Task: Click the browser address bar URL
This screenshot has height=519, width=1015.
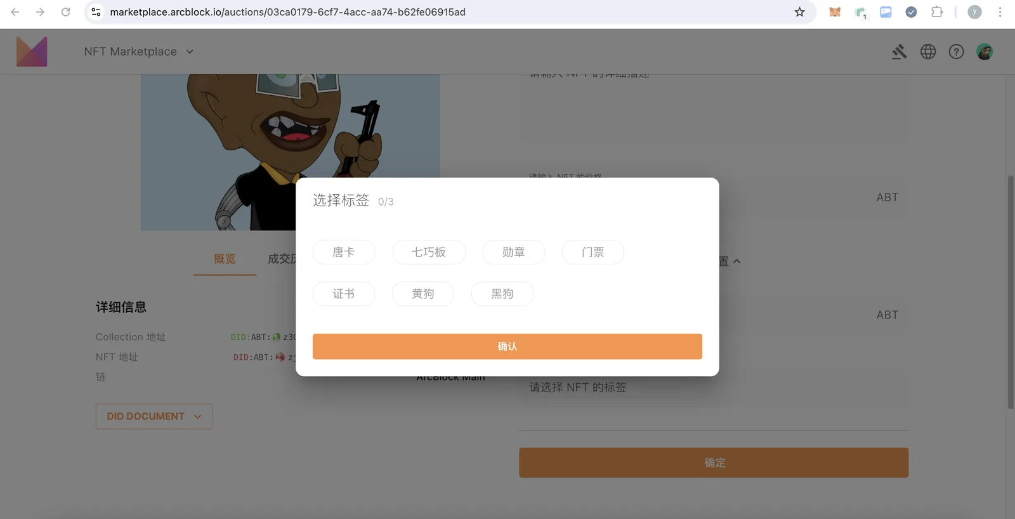Action: [288, 12]
